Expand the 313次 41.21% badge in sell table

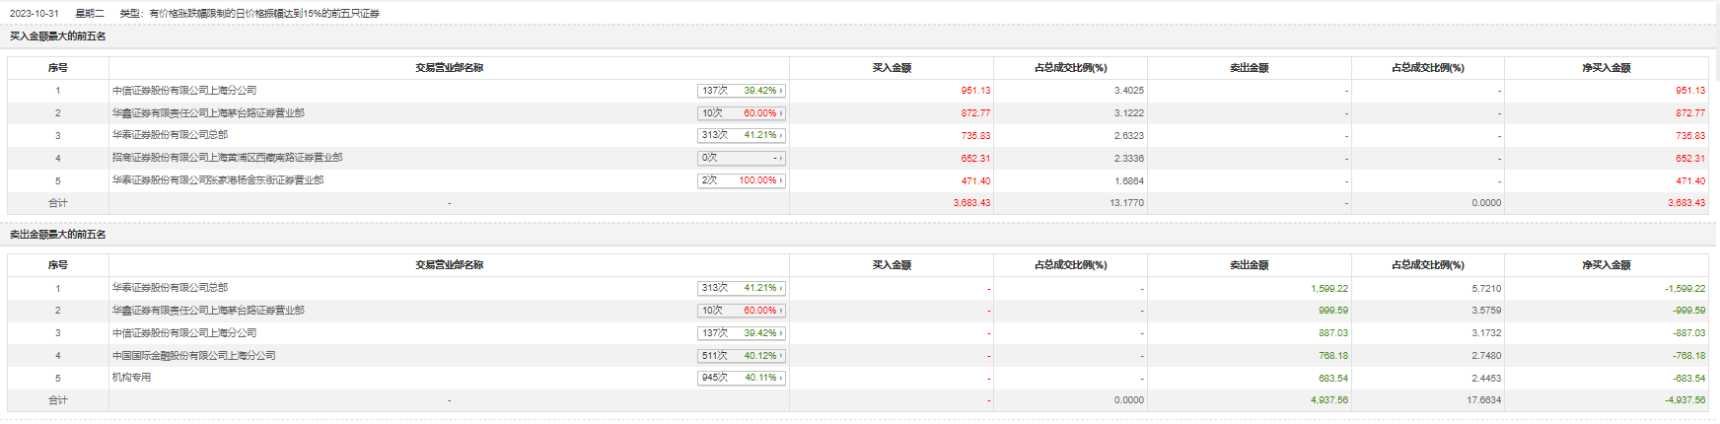click(x=741, y=288)
